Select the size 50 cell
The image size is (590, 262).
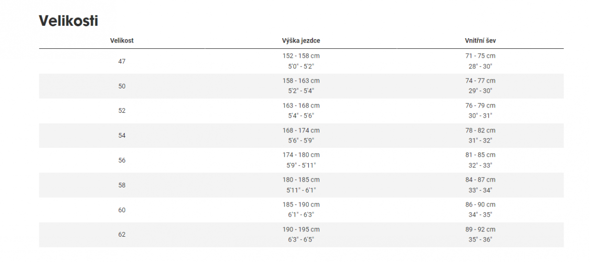coord(122,86)
